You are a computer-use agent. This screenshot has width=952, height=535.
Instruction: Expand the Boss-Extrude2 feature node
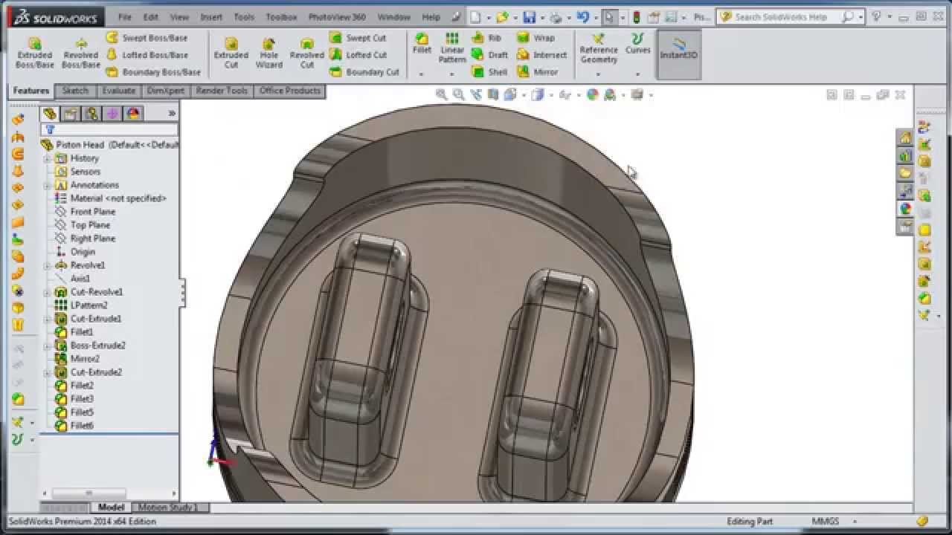47,346
